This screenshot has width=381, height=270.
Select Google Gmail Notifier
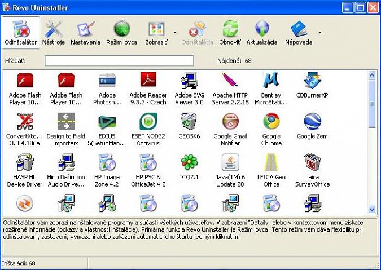pyautogui.click(x=230, y=130)
